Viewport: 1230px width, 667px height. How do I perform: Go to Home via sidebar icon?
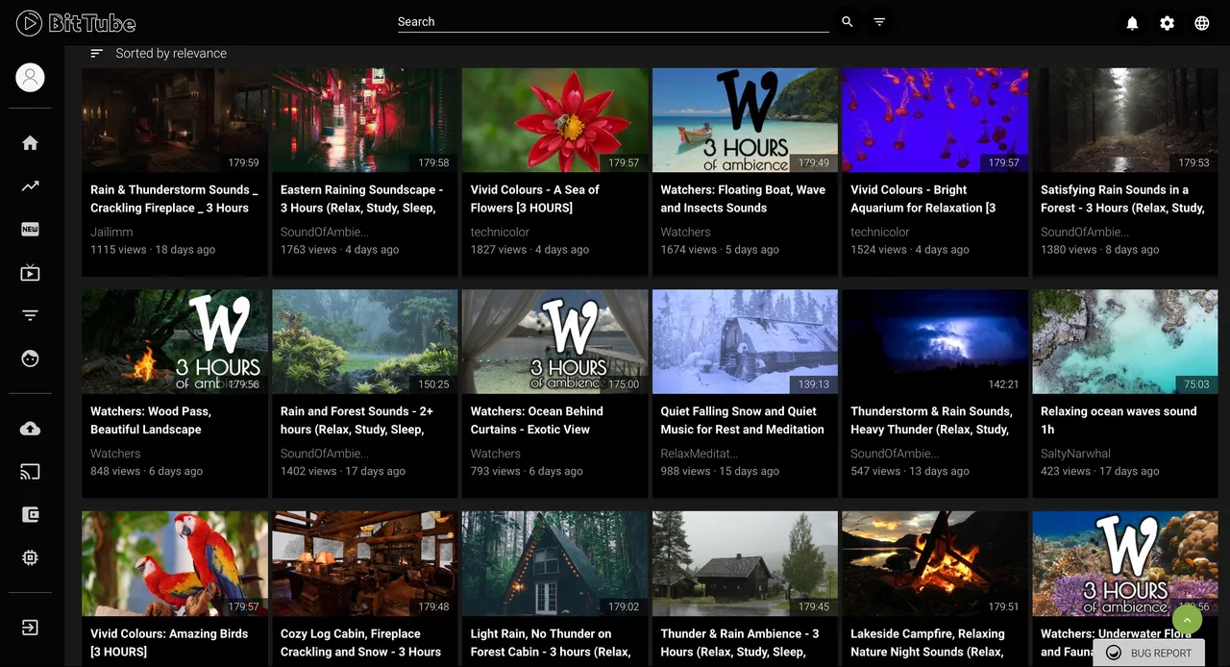[x=30, y=142]
